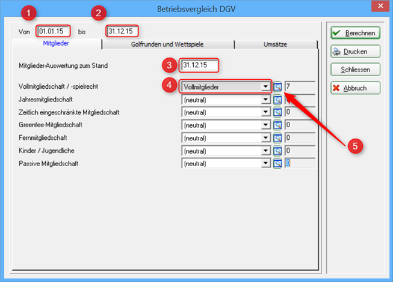This screenshot has width=393, height=282.
Task: Click Vollmitgliedschaft count field showing 7
Action: [300, 86]
